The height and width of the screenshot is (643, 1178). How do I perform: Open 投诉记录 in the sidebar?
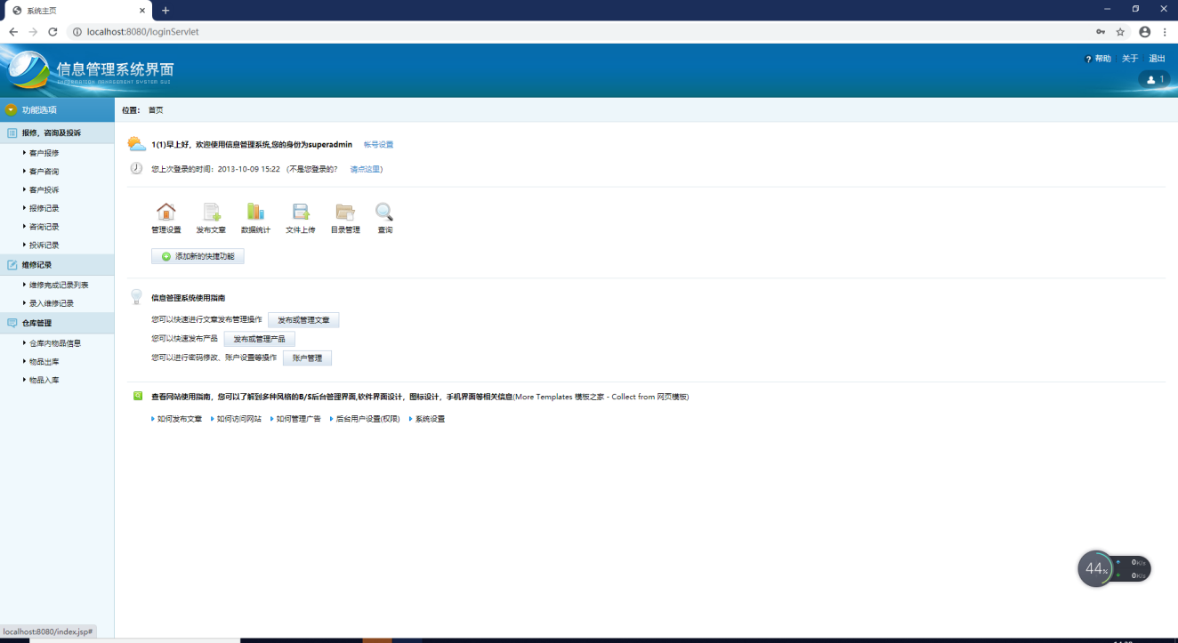(x=44, y=245)
